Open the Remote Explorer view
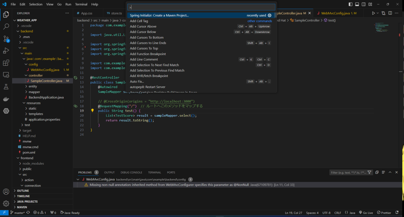This screenshot has width=404, height=217. click(6, 74)
